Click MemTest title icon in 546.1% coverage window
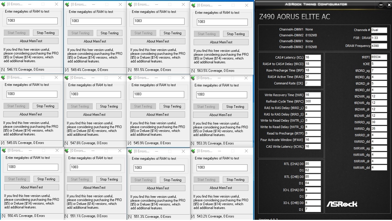 click(4, 4)
